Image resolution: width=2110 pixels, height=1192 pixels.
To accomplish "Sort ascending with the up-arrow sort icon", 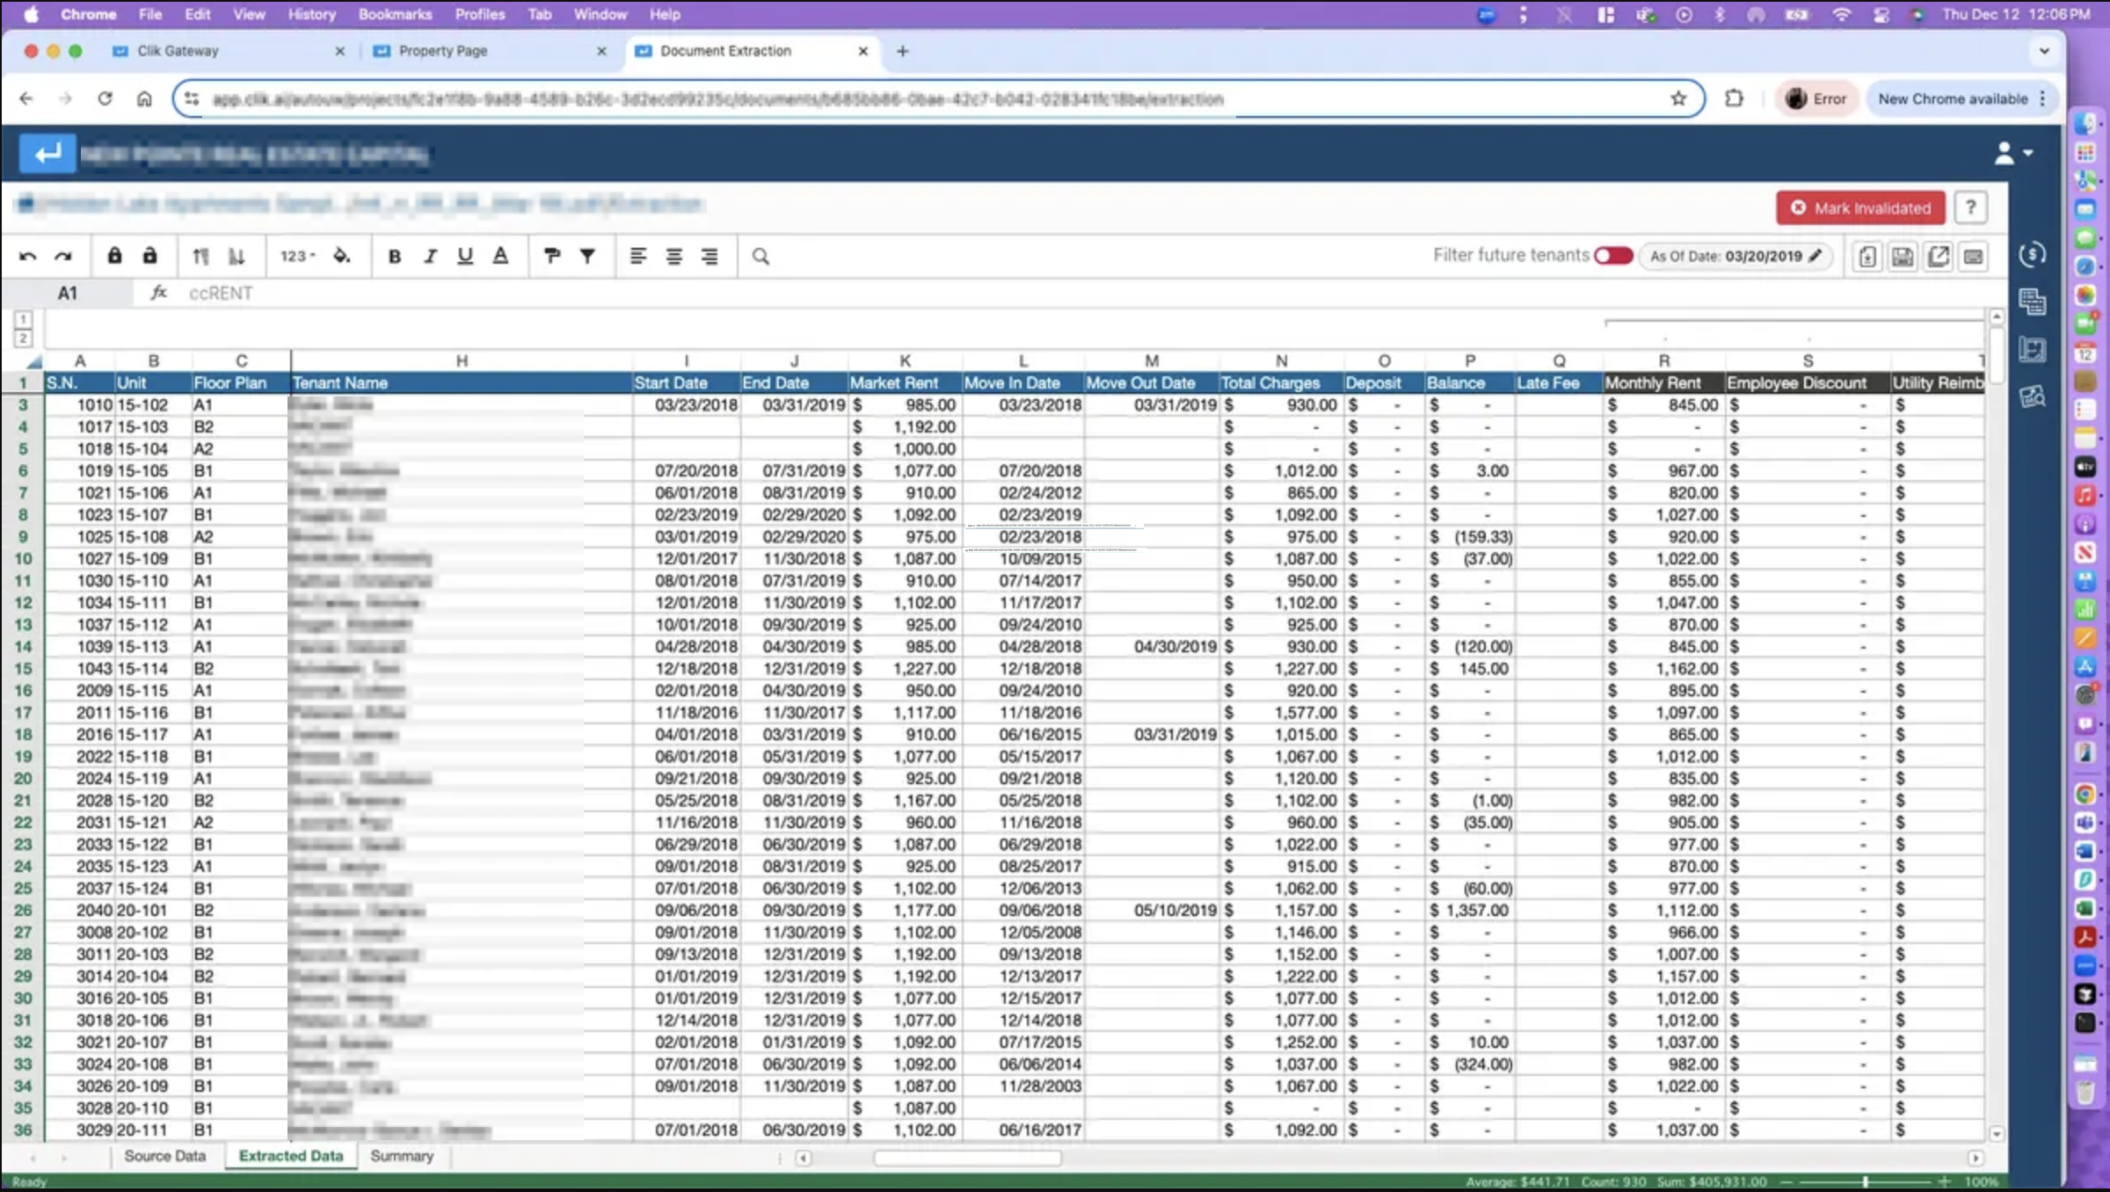I will point(200,256).
